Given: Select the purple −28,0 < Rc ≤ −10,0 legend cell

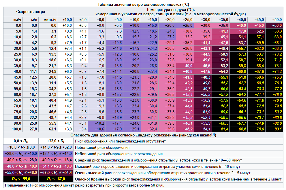Looking at the screenshot, I should (21, 154).
